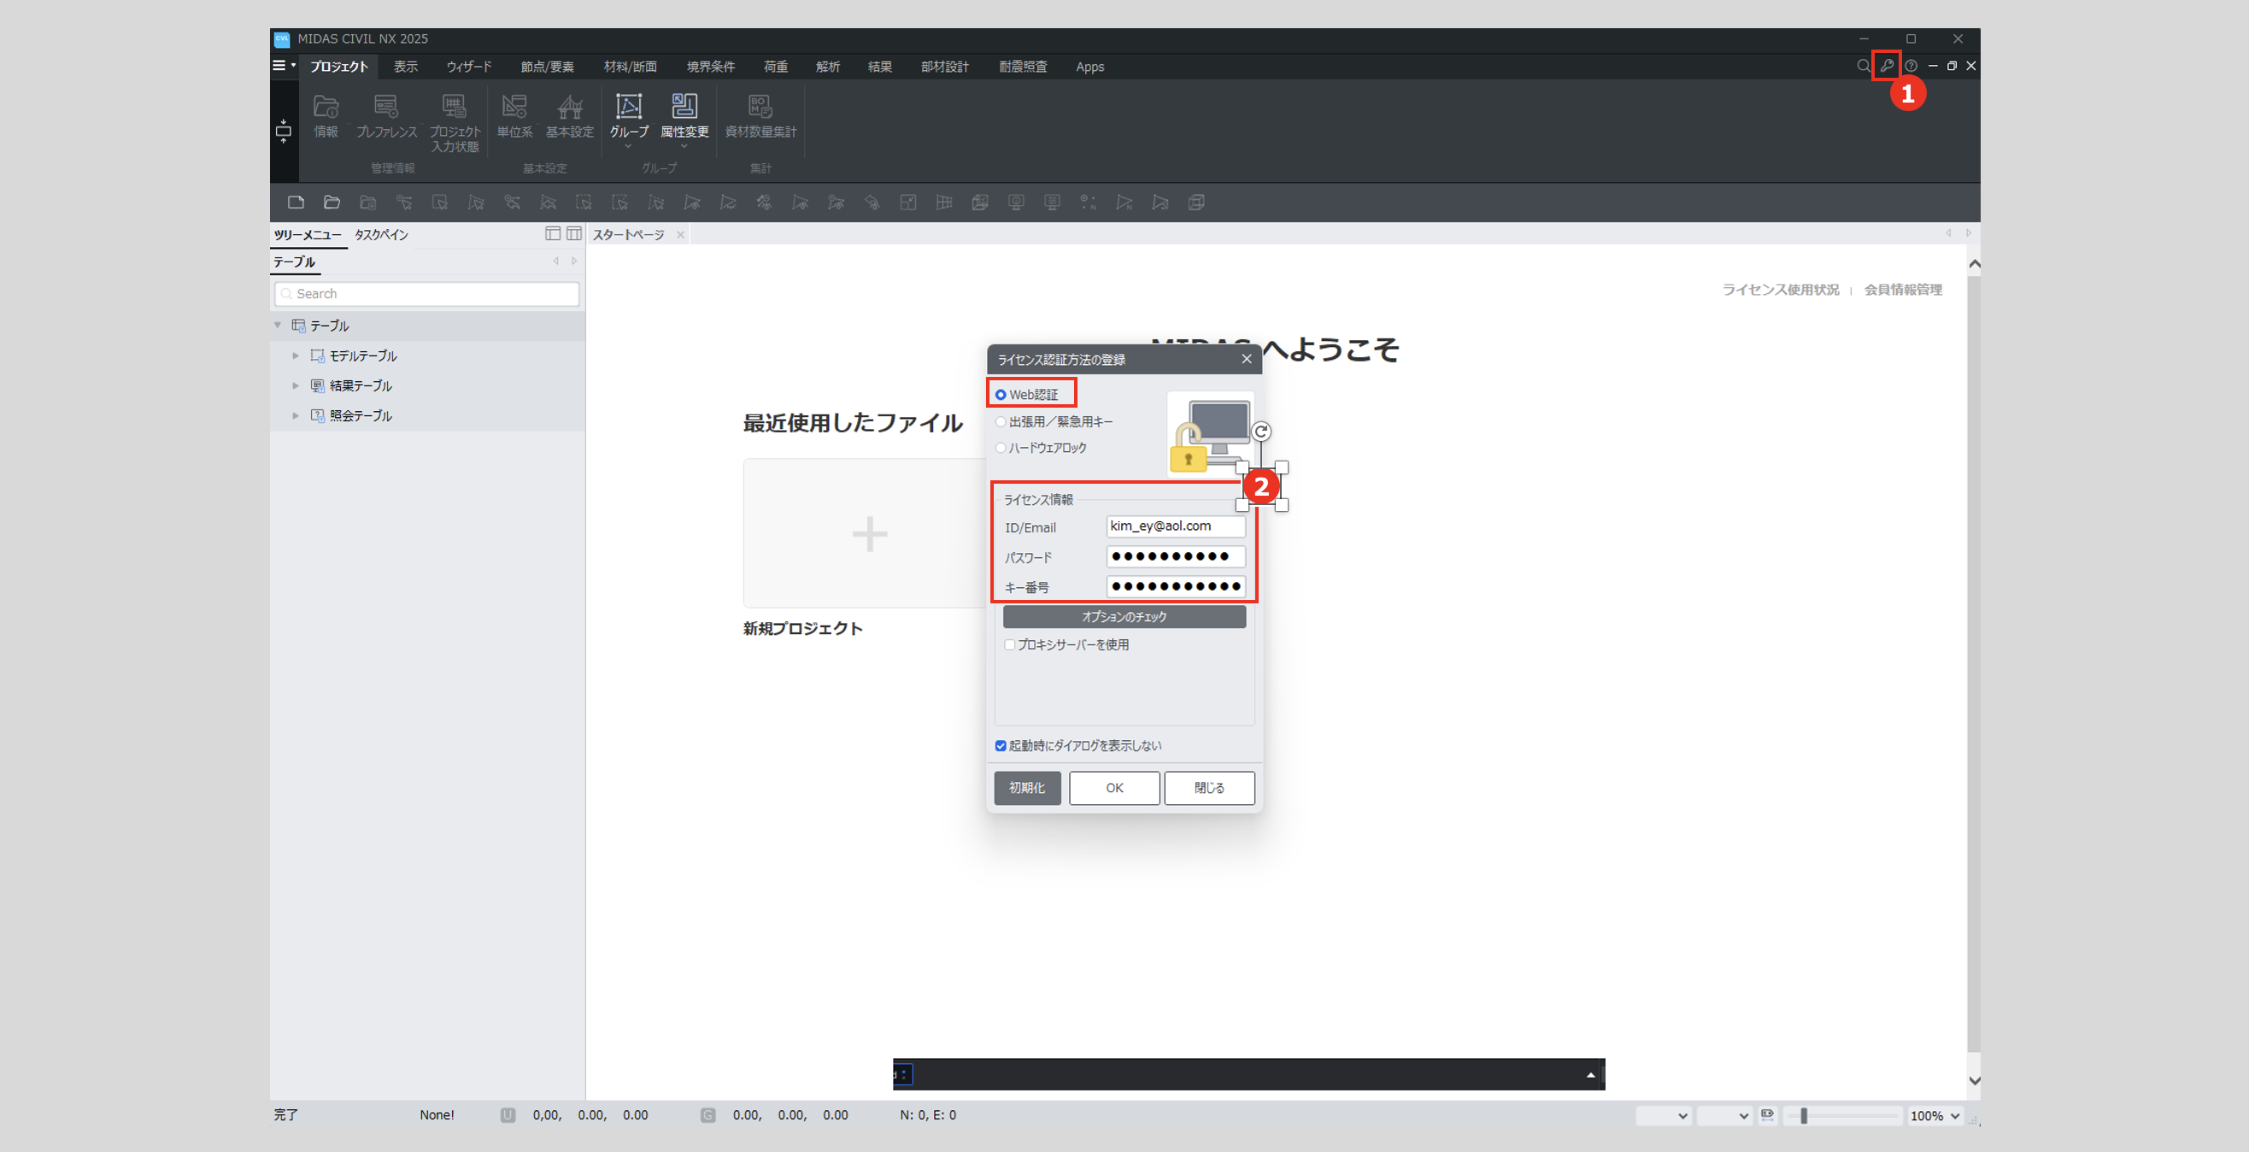Click the U coordinate icon in status bar
Screen dimensions: 2249x1152
click(x=508, y=1115)
